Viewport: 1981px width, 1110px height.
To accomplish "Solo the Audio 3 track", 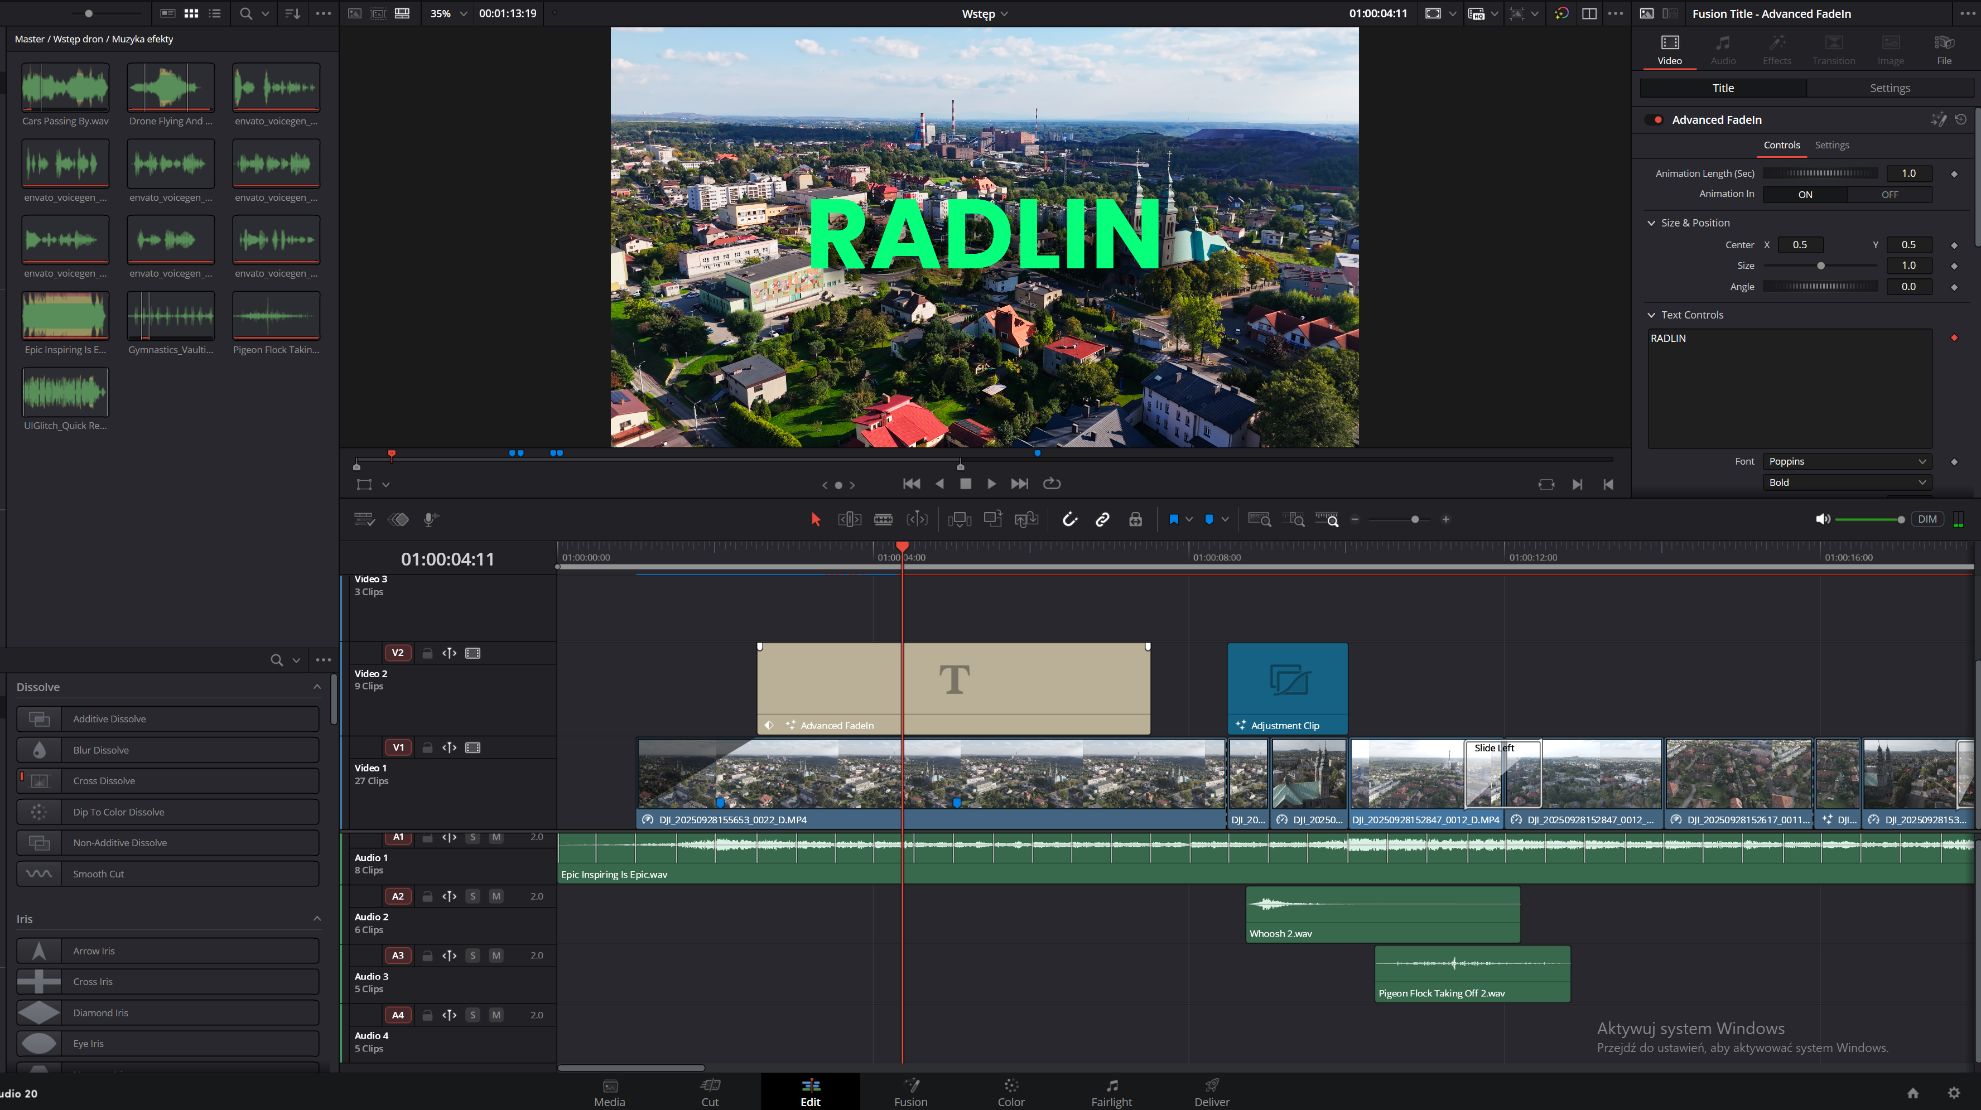I will pos(473,955).
